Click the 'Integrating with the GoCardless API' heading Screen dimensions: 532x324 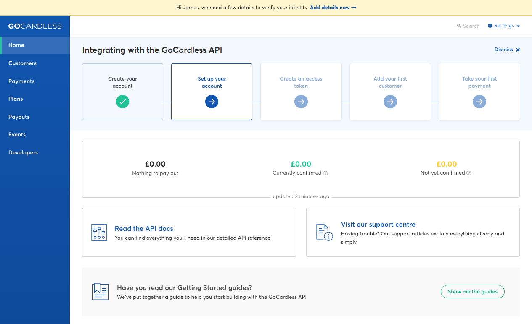click(x=152, y=50)
